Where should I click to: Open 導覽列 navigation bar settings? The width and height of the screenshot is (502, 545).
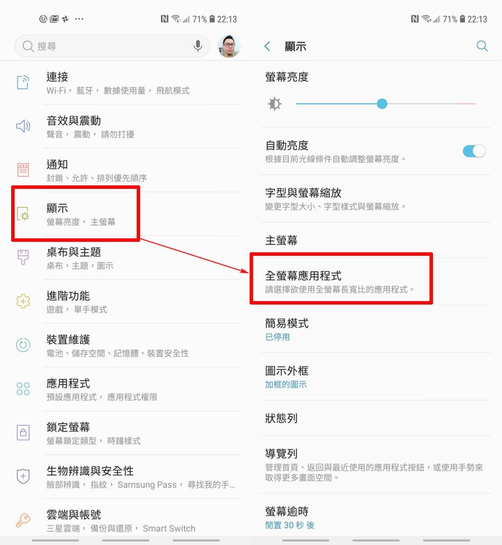tap(376, 465)
